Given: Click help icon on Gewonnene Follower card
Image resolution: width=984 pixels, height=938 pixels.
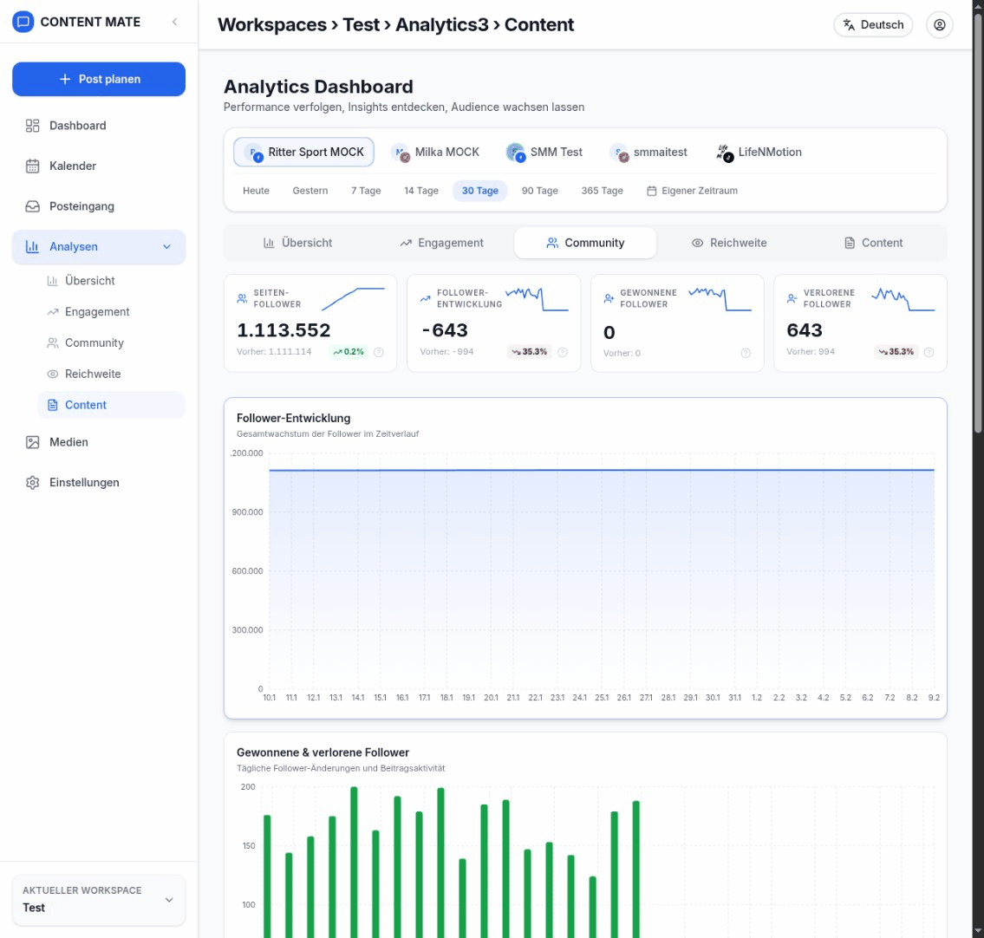Looking at the screenshot, I should point(746,353).
